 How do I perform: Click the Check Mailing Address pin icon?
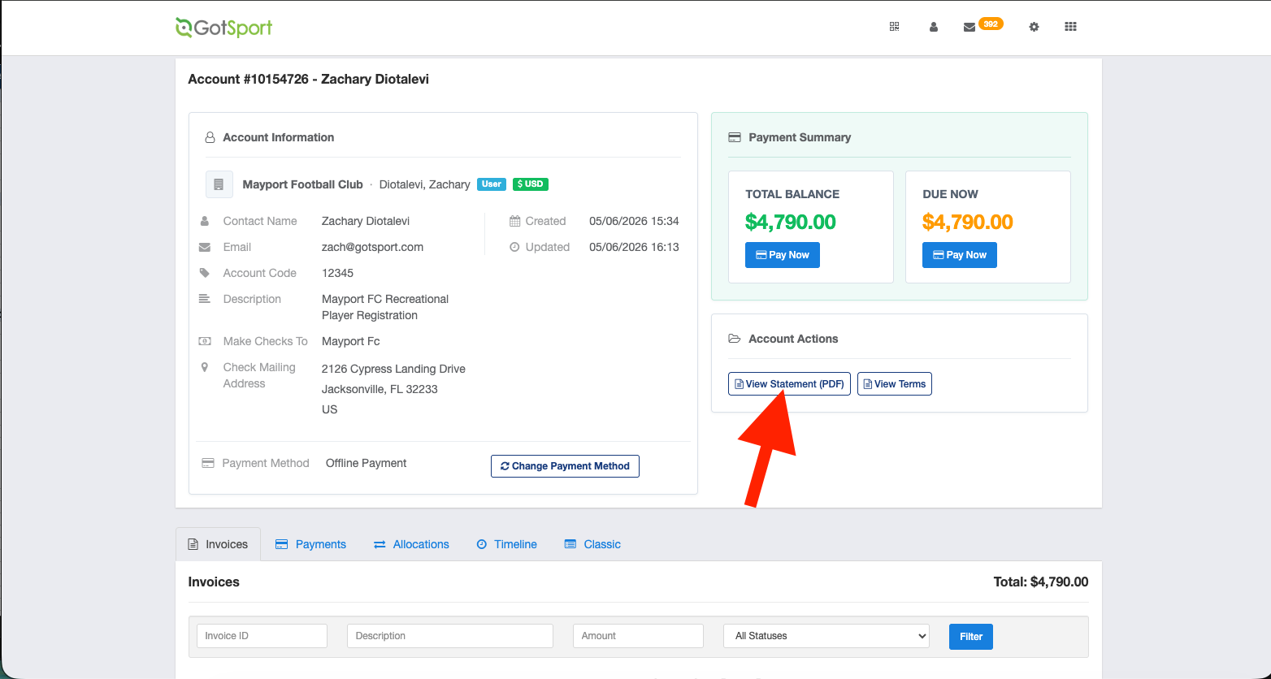(x=205, y=367)
